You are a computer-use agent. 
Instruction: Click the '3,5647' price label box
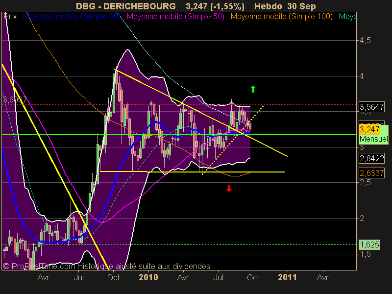[371, 107]
